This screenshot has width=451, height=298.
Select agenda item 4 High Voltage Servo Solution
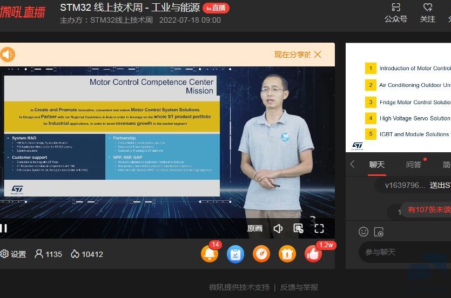coord(408,118)
